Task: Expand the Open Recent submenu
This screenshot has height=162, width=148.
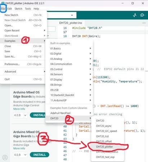Action: [23, 31]
